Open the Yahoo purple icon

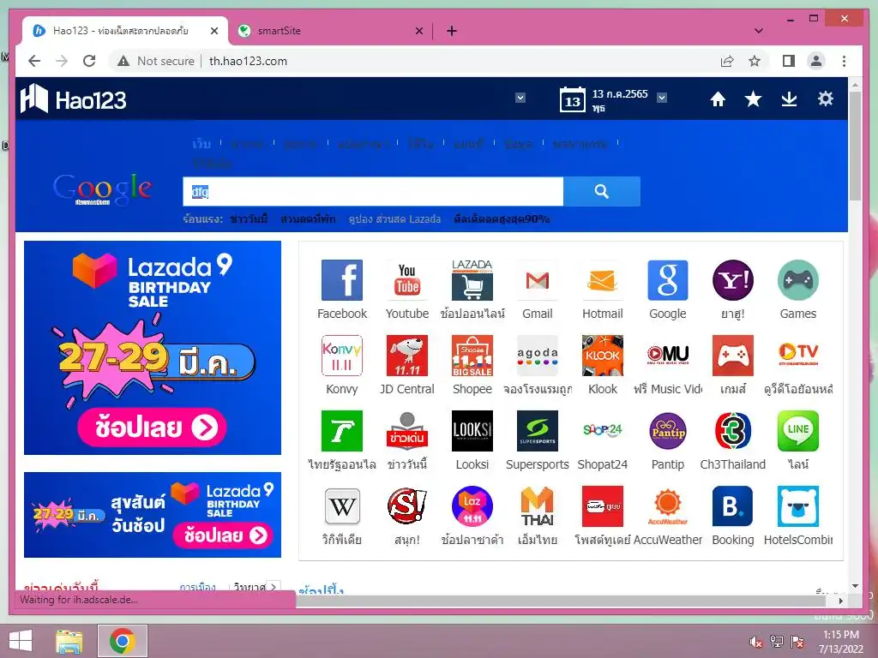pos(733,280)
